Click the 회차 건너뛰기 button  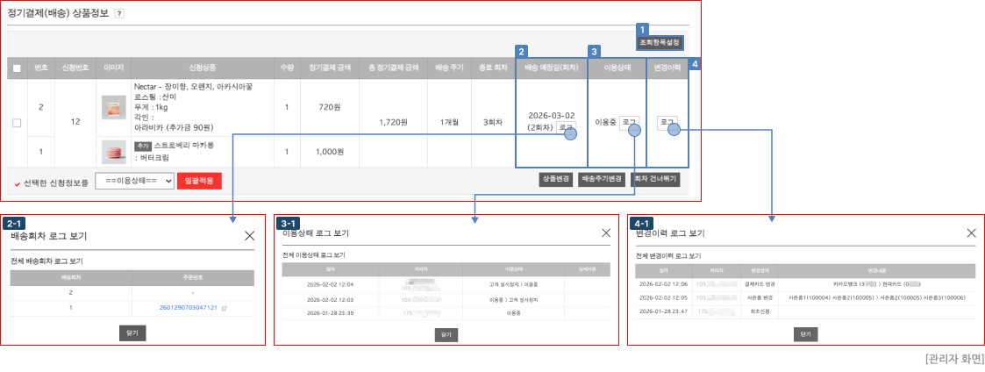[655, 179]
